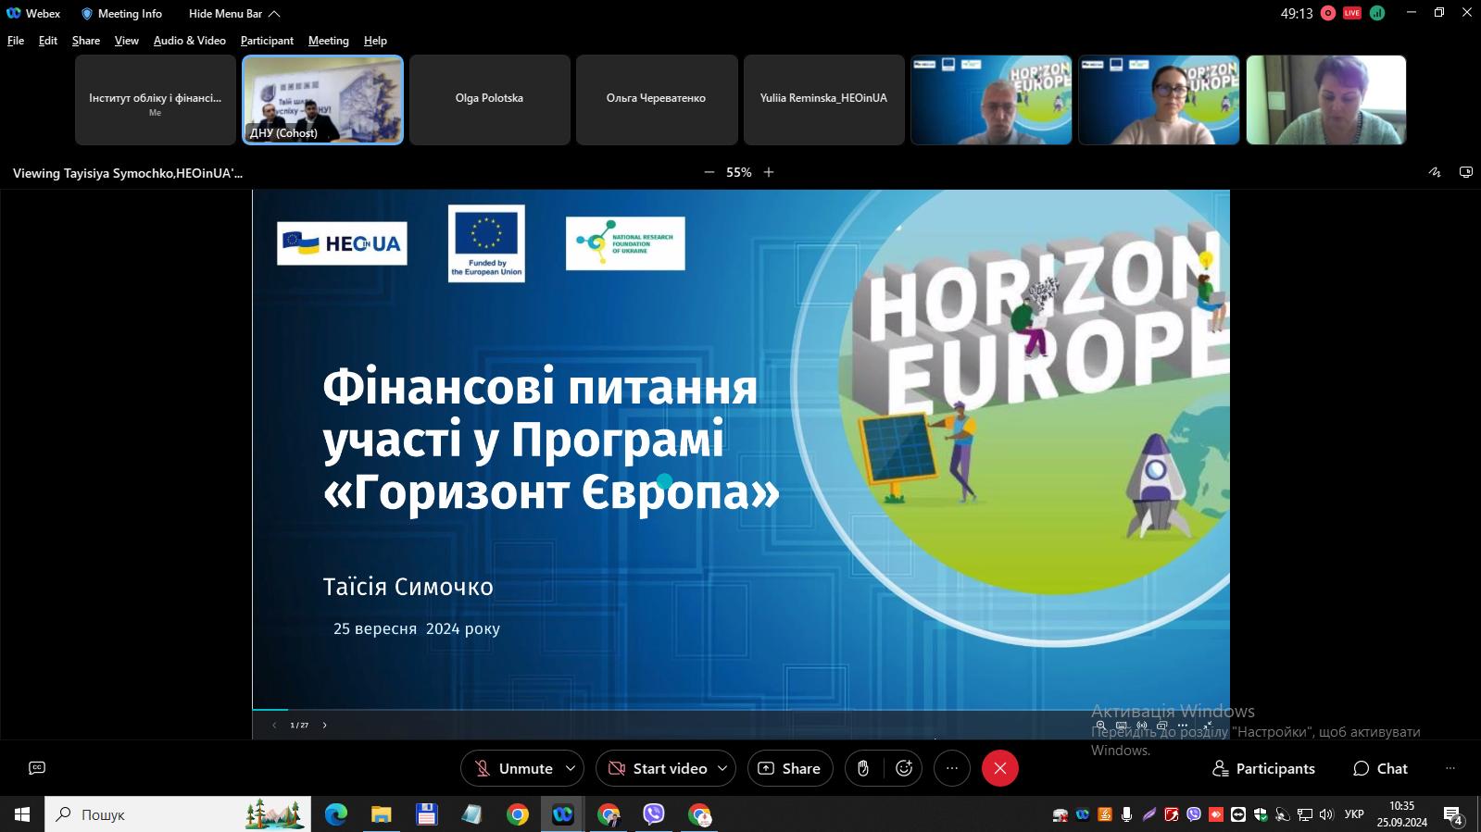The width and height of the screenshot is (1481, 832).
Task: Expand audio options arrow next to Unmute
Action: pos(571,768)
